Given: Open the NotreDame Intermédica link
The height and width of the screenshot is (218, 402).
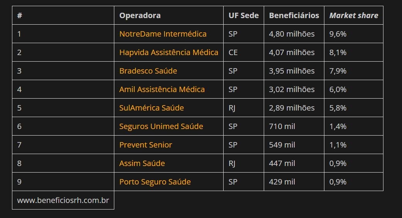Looking at the screenshot, I should 163,34.
